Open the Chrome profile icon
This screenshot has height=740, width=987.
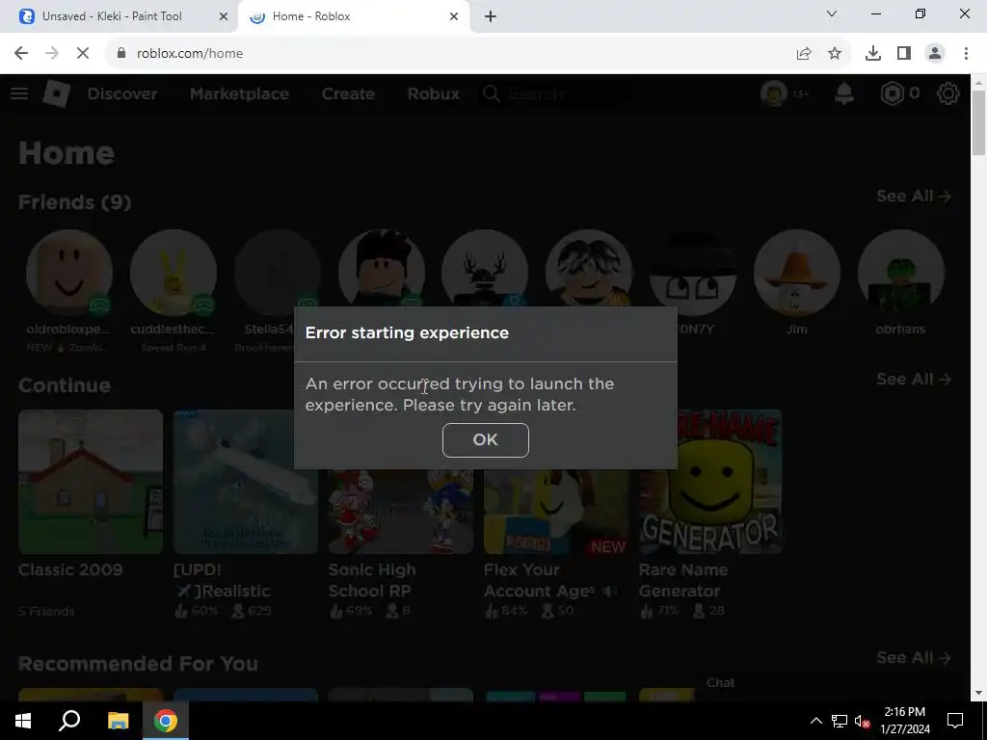pos(935,54)
